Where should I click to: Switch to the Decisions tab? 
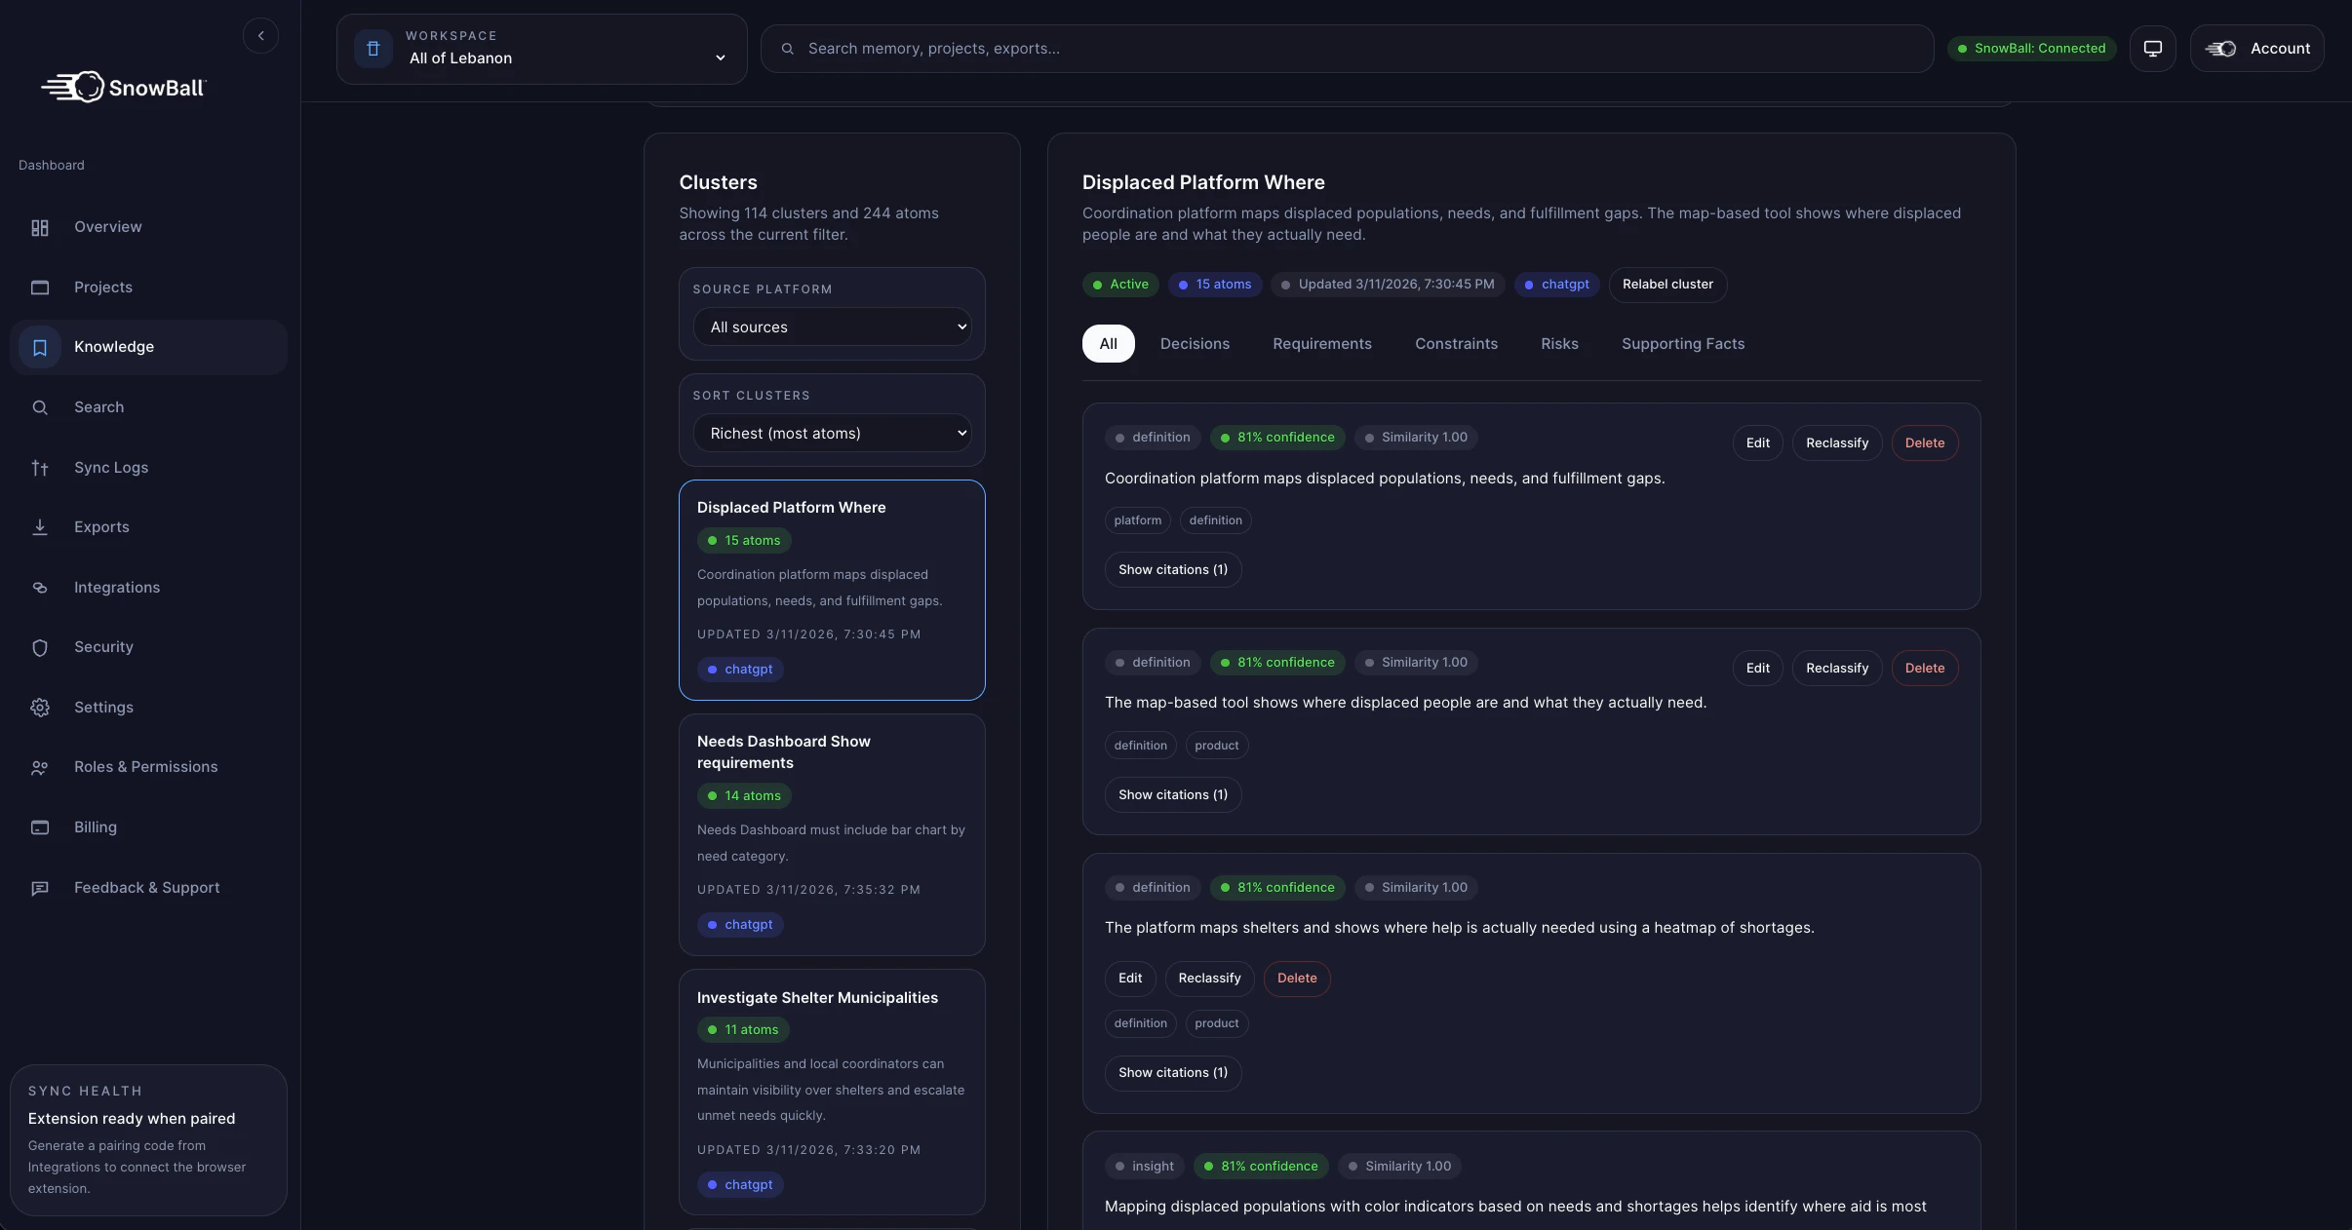(1195, 344)
